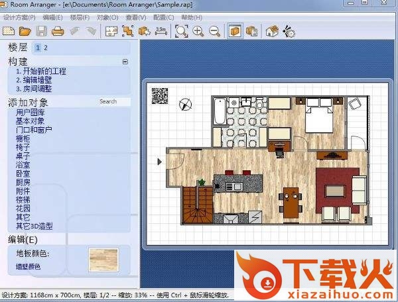Click the zoom-to-fit magnifier icon
This screenshot has width=398, height=302.
[x=181, y=31]
